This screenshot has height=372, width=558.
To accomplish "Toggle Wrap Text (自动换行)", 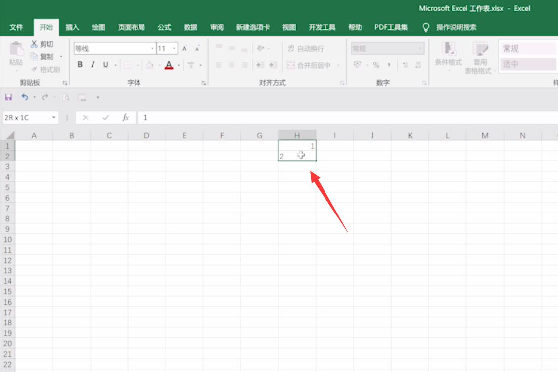I will click(306, 48).
